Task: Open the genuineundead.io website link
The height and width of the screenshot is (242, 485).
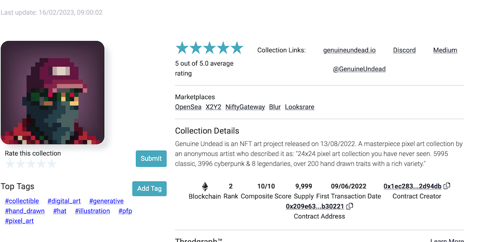Action: click(349, 50)
